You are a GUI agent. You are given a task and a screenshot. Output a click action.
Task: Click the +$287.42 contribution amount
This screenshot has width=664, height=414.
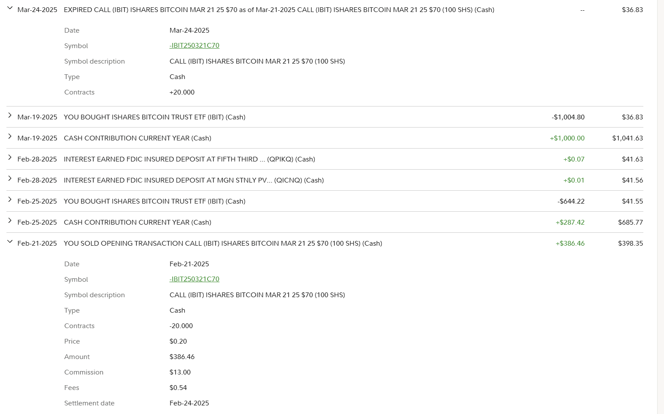(570, 222)
